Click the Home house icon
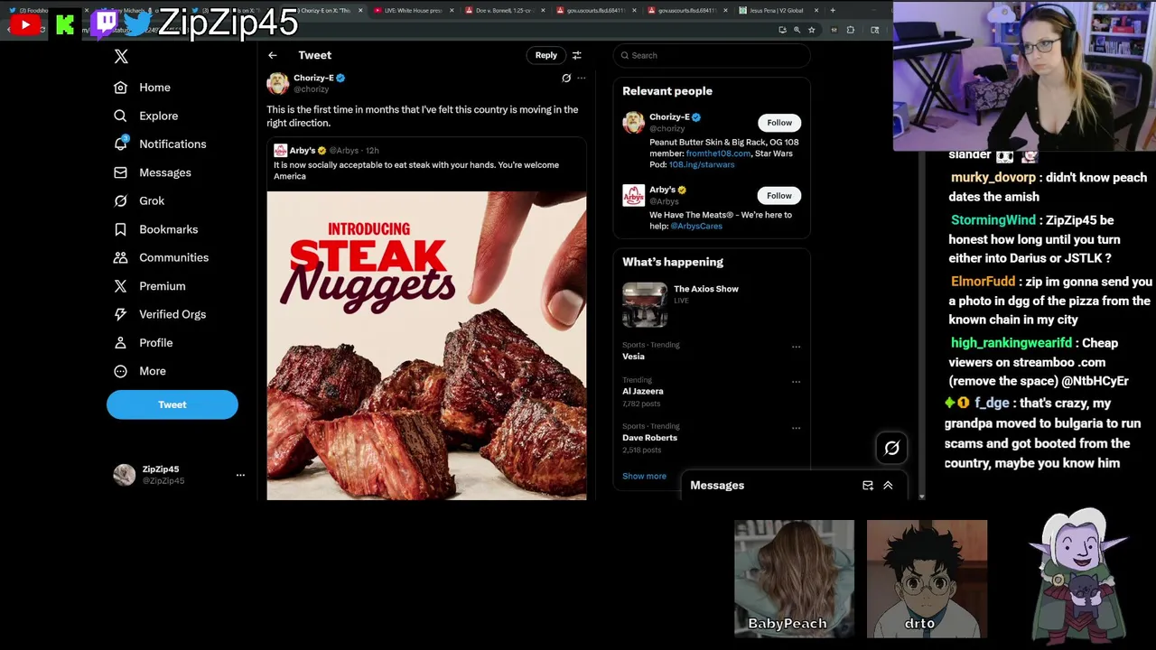 tap(120, 88)
